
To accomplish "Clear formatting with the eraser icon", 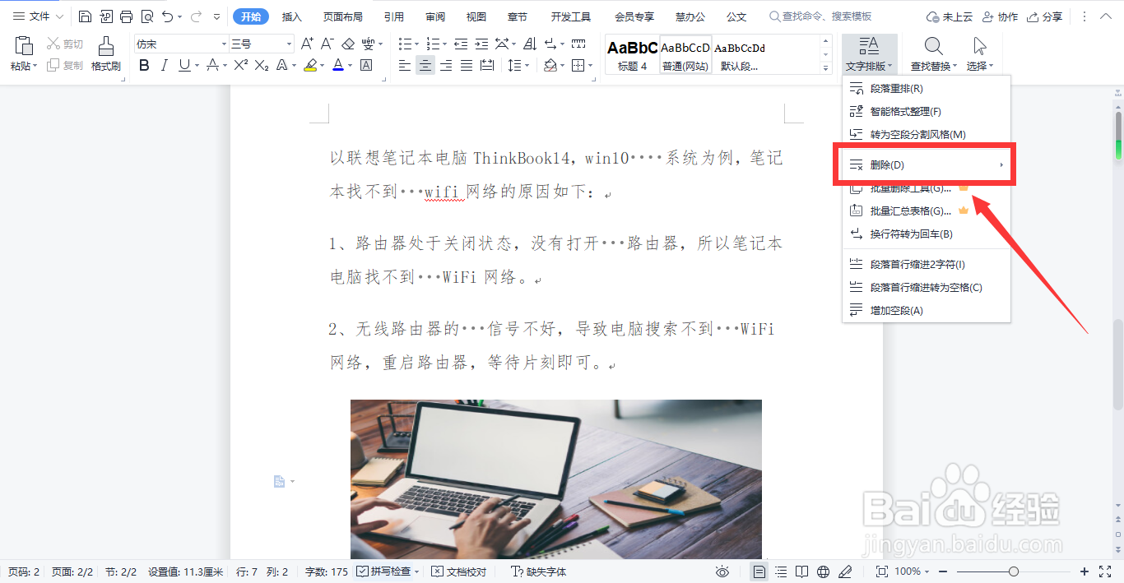I will coord(347,44).
